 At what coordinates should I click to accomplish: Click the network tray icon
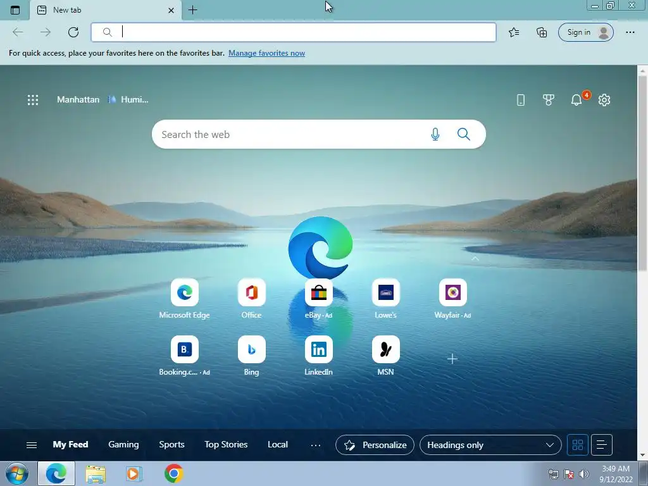tap(553, 474)
